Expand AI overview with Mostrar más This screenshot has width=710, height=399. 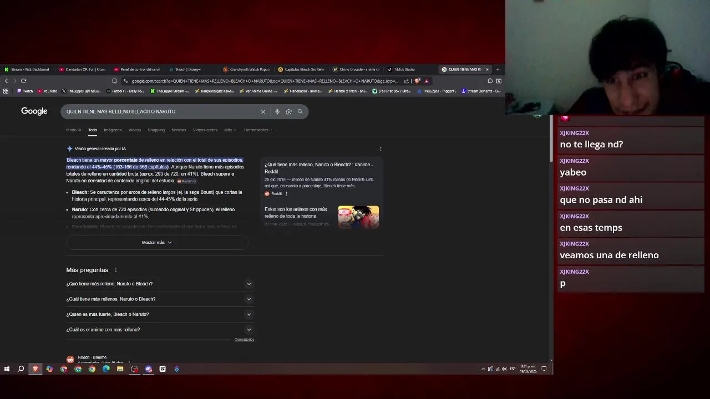157,242
